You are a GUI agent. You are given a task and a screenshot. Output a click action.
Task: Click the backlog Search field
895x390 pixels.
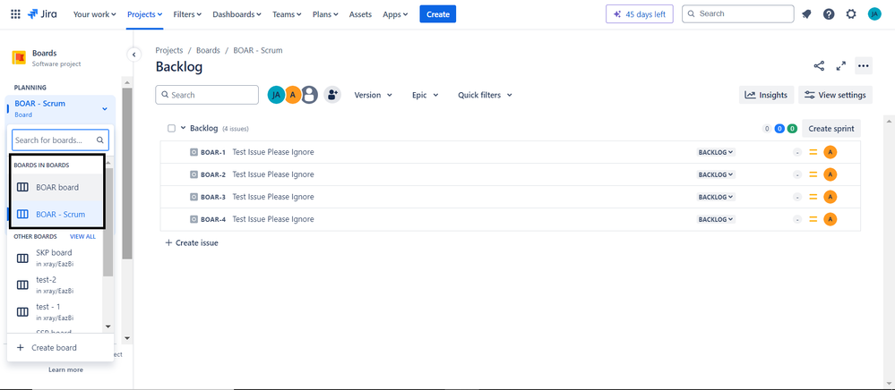(207, 95)
